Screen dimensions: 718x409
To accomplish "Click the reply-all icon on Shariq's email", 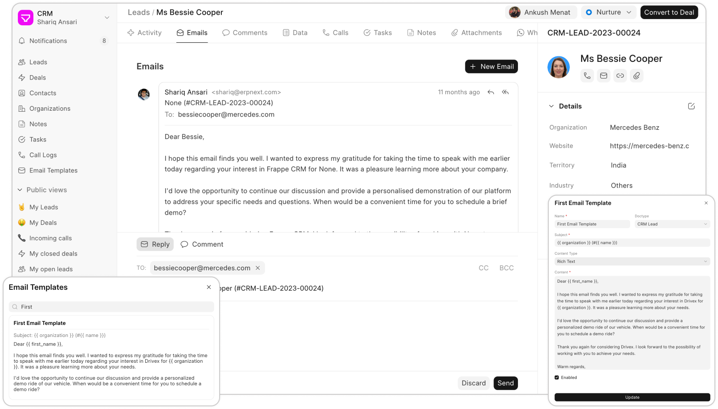I will click(505, 92).
